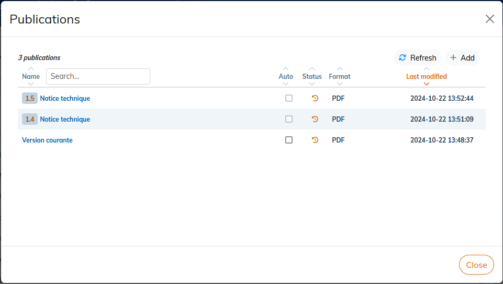Click the Format column header
This screenshot has height=284, width=503.
click(x=340, y=76)
